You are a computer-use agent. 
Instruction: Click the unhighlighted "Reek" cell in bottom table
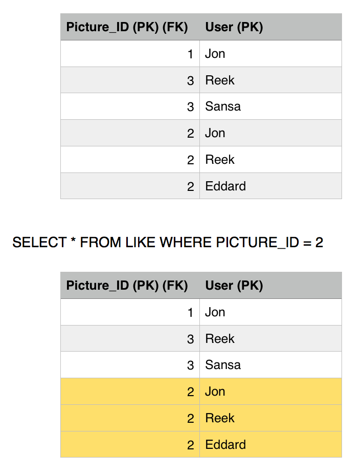coord(220,339)
